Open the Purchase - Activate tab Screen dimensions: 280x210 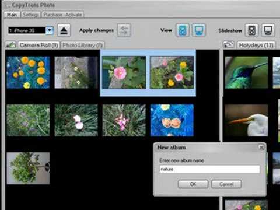62,15
